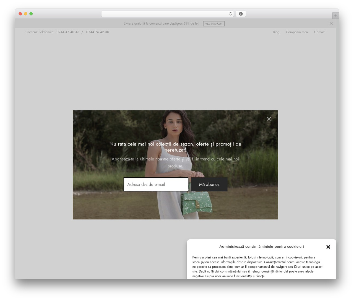Focus the Adresa dvs de e-mail field
354x300 pixels.
coord(156,184)
